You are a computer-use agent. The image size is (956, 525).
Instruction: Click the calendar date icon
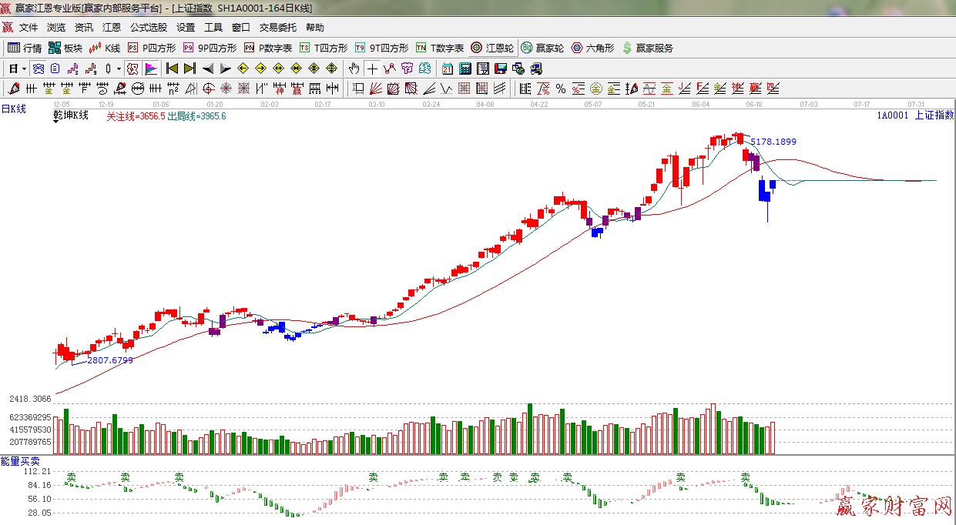pos(447,69)
